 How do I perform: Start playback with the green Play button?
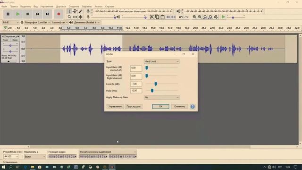click(x=18, y=14)
